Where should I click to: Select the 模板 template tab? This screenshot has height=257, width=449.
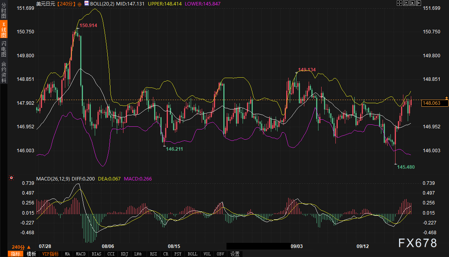coord(31,254)
